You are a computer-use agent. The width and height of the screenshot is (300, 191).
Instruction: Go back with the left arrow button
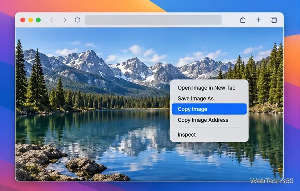(x=52, y=20)
